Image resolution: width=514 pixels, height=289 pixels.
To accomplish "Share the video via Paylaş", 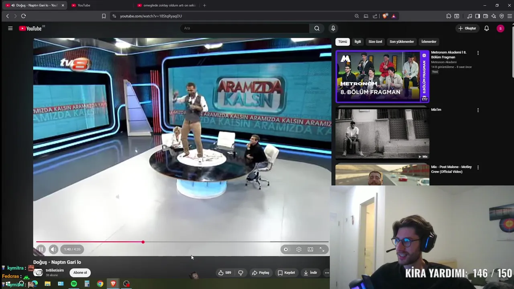I will click(x=261, y=273).
